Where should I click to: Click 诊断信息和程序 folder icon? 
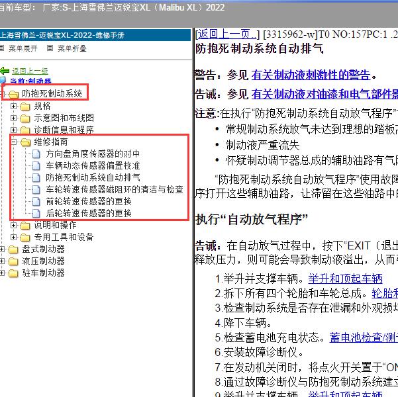tap(25, 130)
